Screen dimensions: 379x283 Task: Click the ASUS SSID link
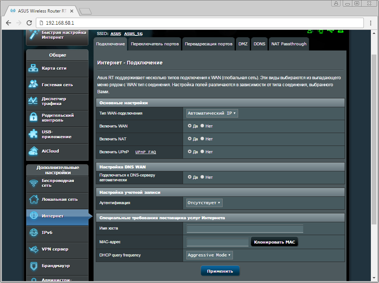coord(116,34)
